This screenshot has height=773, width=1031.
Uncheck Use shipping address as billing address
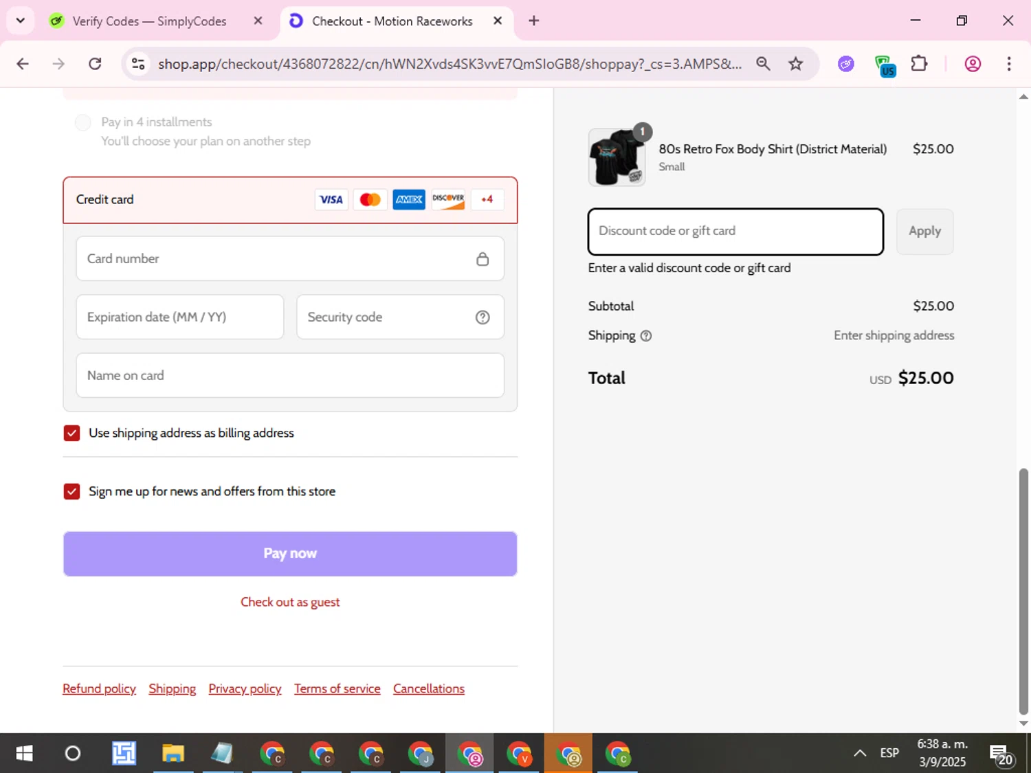pos(71,433)
